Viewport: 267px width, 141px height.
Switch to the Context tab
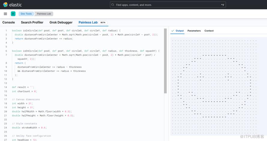point(209,31)
